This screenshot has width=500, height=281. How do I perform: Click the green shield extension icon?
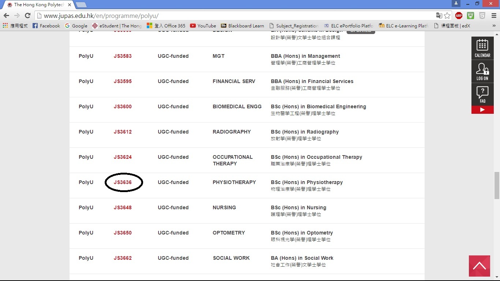click(x=471, y=16)
